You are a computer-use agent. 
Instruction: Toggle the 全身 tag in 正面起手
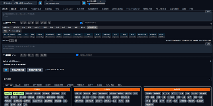[x=19, y=105]
